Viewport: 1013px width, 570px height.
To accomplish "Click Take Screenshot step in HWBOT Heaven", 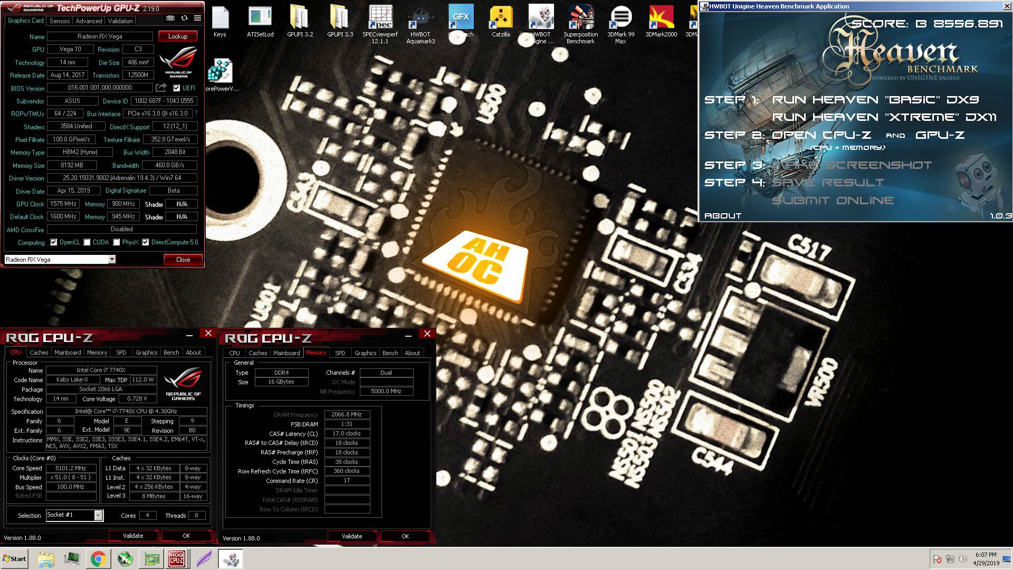I will 852,165.
